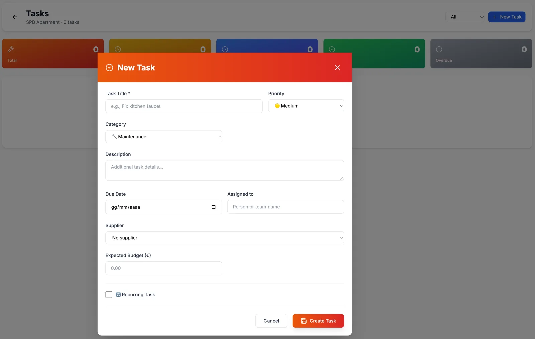Click the Description resize handle corner

point(342,178)
